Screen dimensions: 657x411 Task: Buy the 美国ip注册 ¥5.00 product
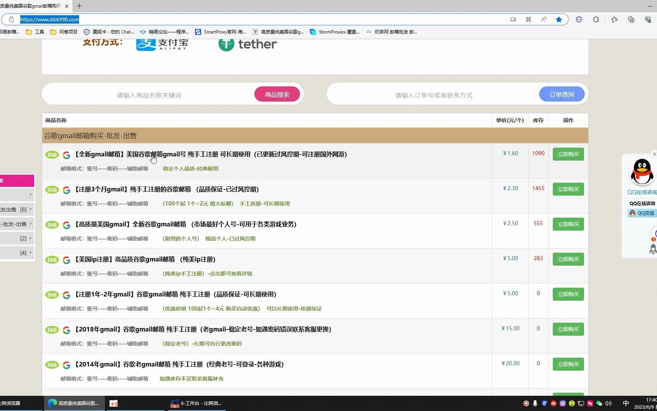coord(568,259)
